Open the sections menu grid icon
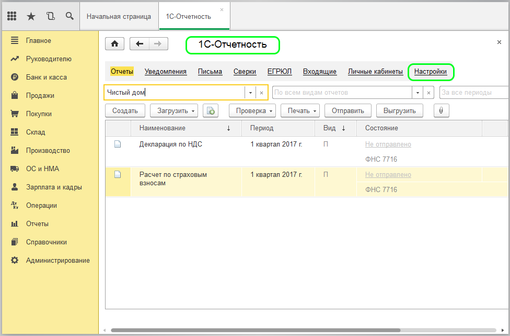This screenshot has height=336, width=510. click(x=11, y=16)
